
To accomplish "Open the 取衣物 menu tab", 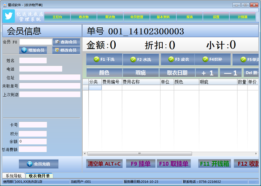I will point(110,17).
